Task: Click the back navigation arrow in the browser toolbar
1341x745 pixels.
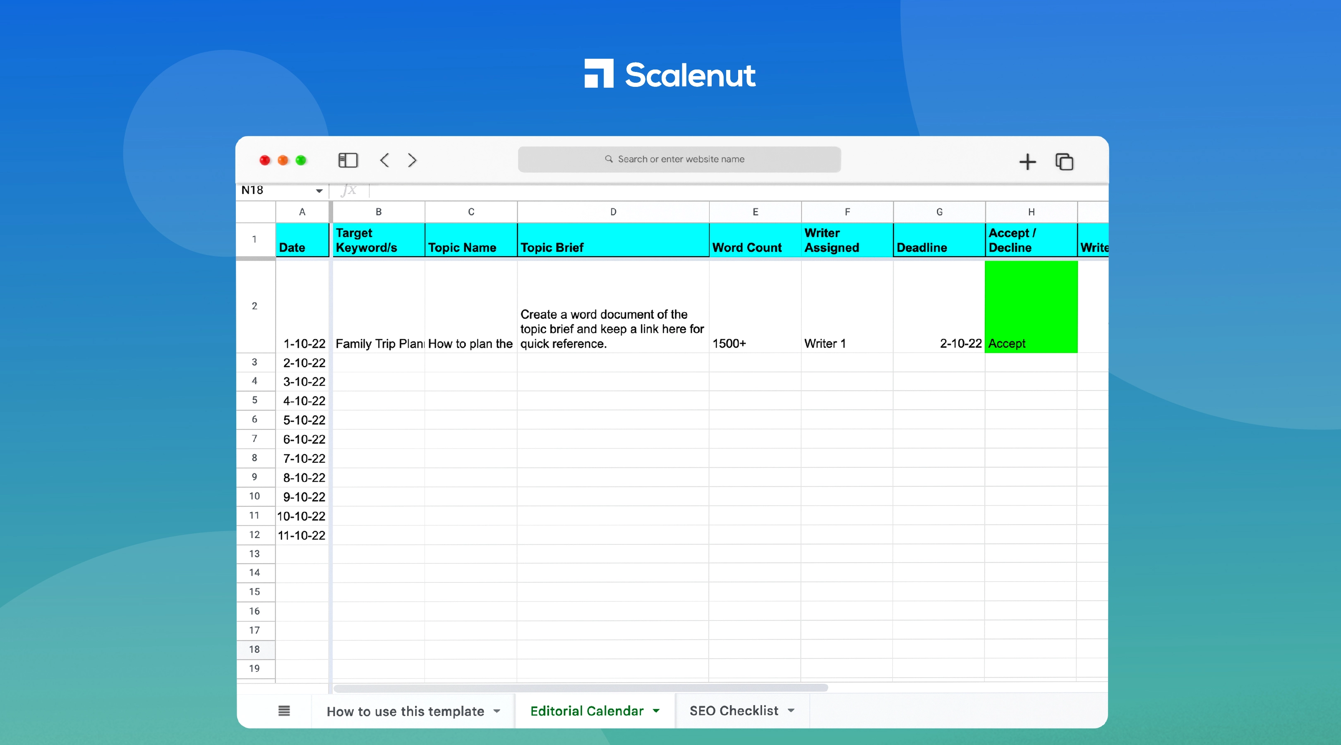Action: [x=385, y=160]
